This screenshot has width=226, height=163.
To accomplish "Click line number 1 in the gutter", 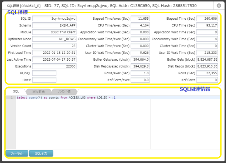I will [x=12, y=97].
